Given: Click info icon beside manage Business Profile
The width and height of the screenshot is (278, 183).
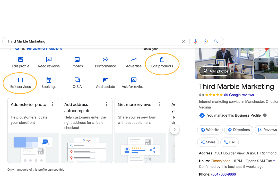Looking at the screenshot, I should click(x=265, y=115).
